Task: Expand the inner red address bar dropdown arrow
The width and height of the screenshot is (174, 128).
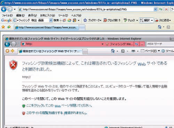Action: coord(102,44)
